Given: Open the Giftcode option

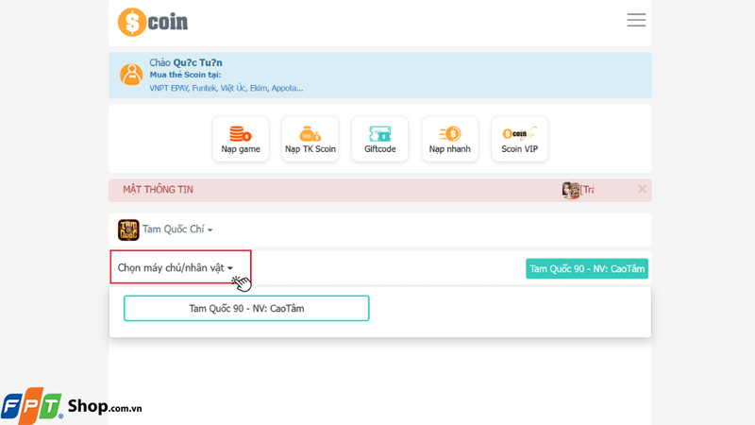Looking at the screenshot, I should (380, 139).
